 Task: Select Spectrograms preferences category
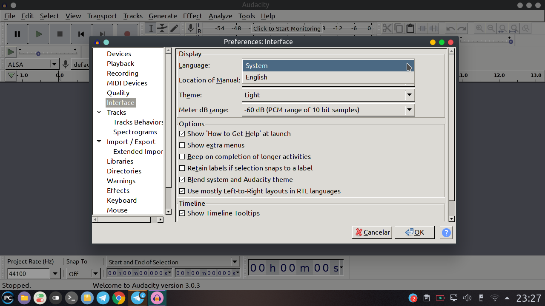point(135,132)
